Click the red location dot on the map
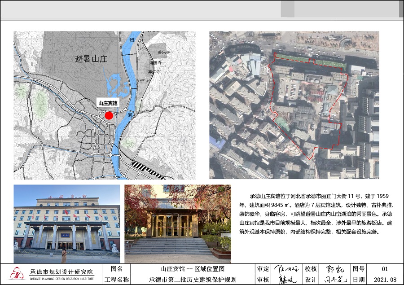404x285 pixels. pos(109,115)
